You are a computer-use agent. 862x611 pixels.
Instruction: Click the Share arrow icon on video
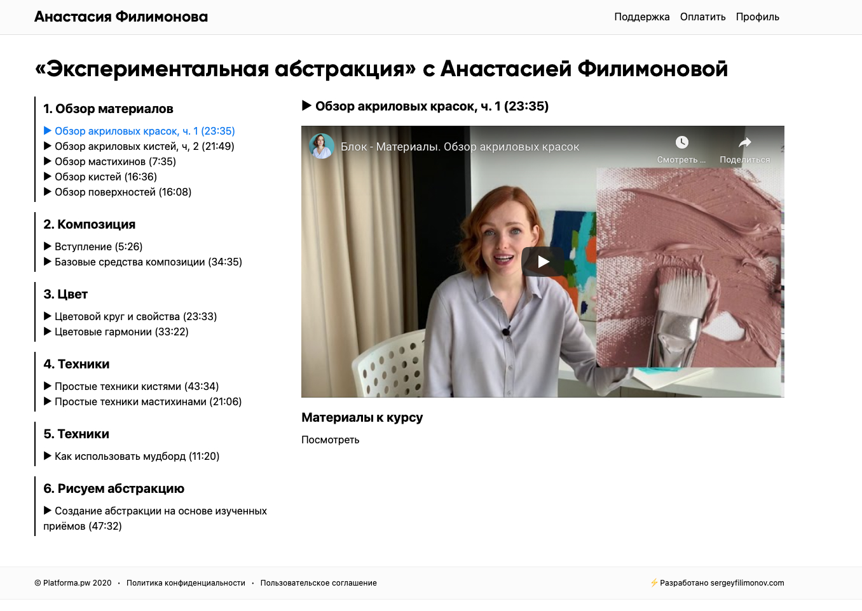[x=745, y=142]
